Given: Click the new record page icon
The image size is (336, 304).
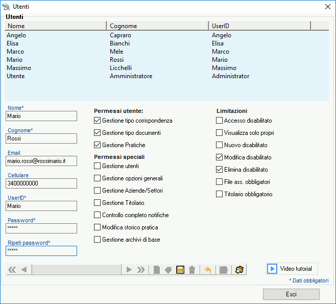Looking at the screenshot, I should point(157,270).
